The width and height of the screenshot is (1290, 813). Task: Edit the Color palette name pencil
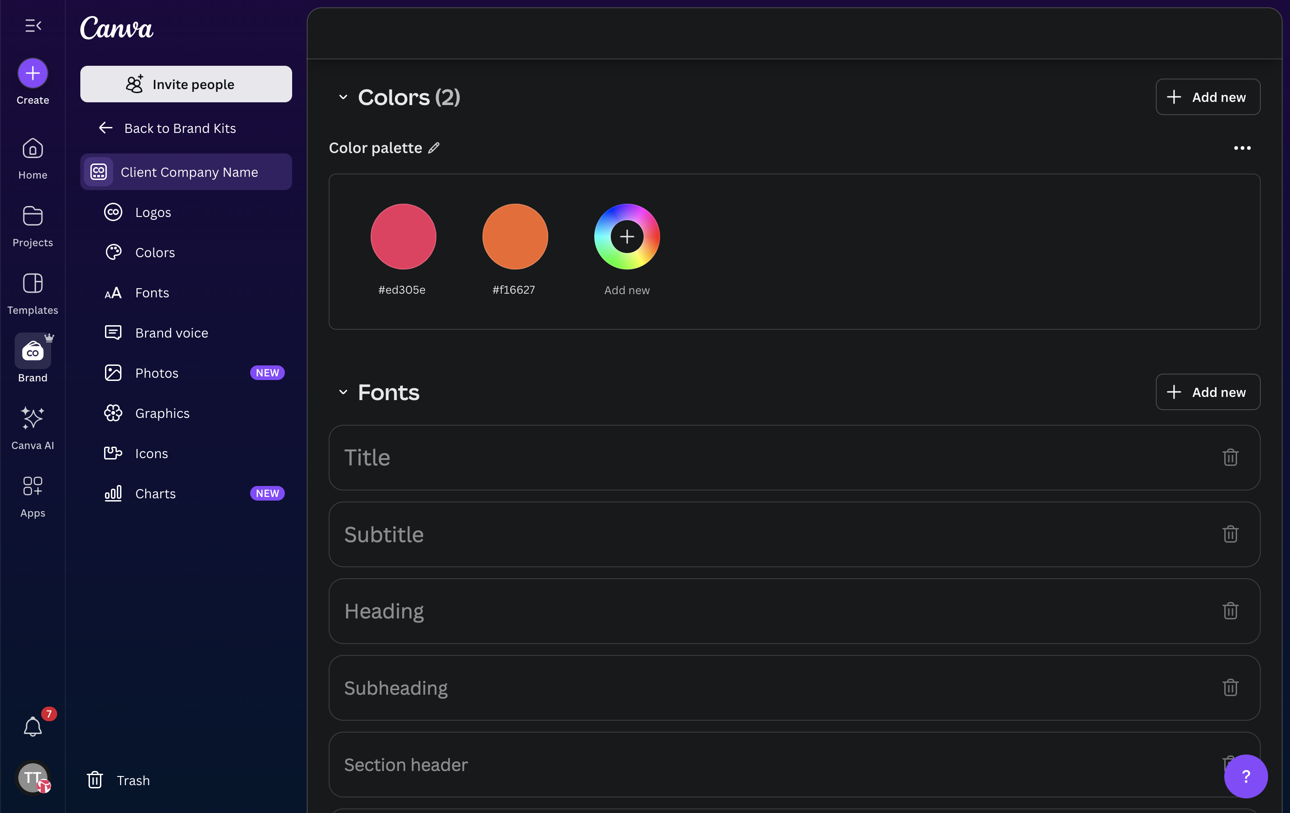(x=434, y=148)
